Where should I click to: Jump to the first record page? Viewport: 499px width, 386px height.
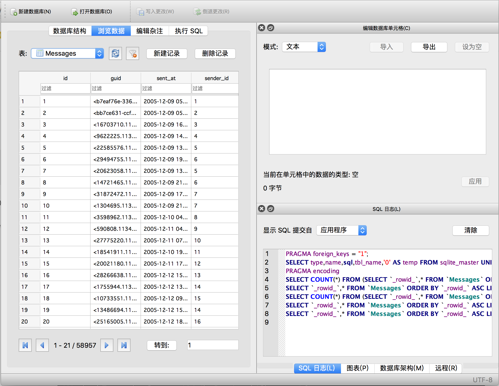pyautogui.click(x=25, y=345)
